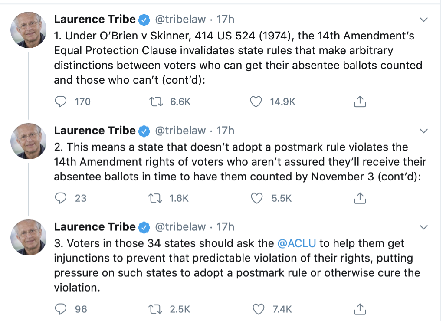Open the third tweet's dropdown chevron
The width and height of the screenshot is (446, 321).
(424, 227)
